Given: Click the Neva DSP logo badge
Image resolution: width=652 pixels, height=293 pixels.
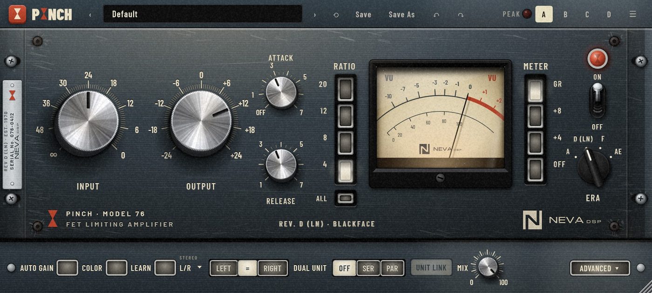Looking at the screenshot, I should (532, 220).
